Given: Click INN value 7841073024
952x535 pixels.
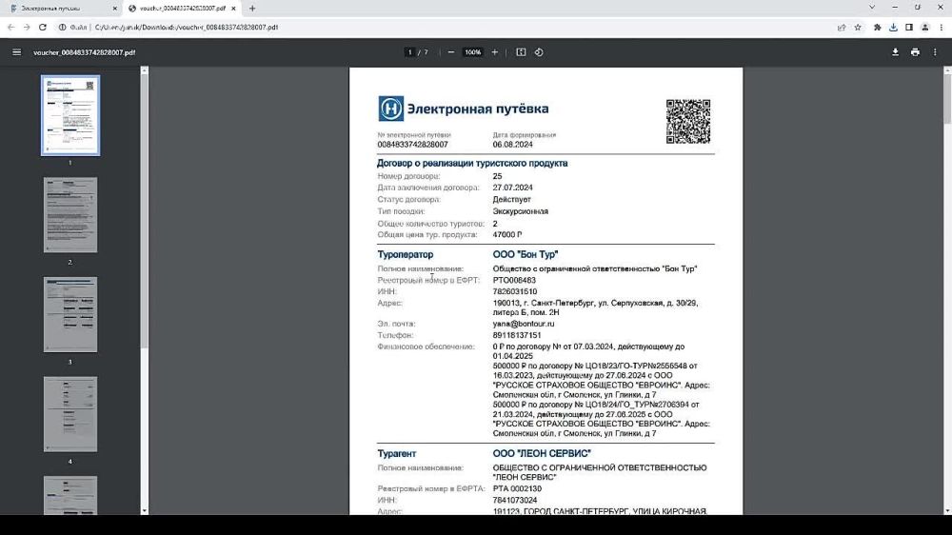Looking at the screenshot, I should (515, 500).
